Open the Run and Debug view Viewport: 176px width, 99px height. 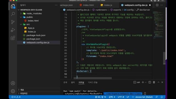[x=13, y=30]
